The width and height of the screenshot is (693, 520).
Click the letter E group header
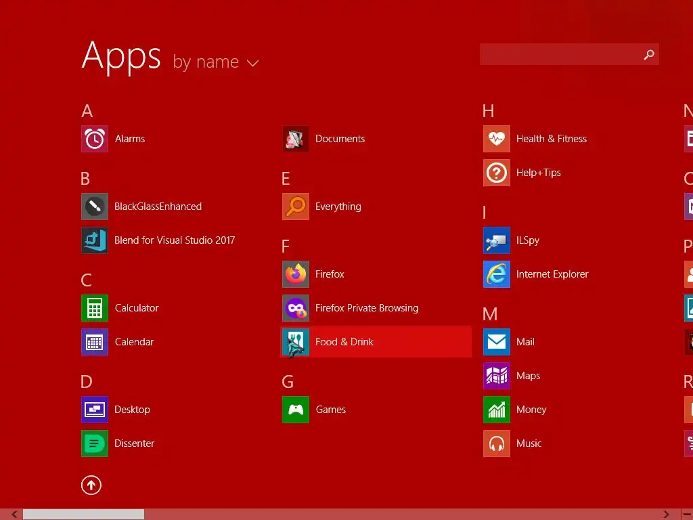tap(286, 179)
